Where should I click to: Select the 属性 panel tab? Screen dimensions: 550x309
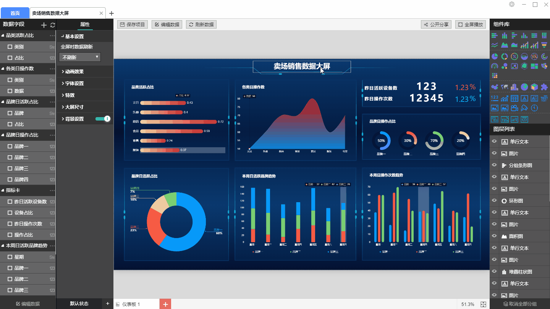point(85,24)
